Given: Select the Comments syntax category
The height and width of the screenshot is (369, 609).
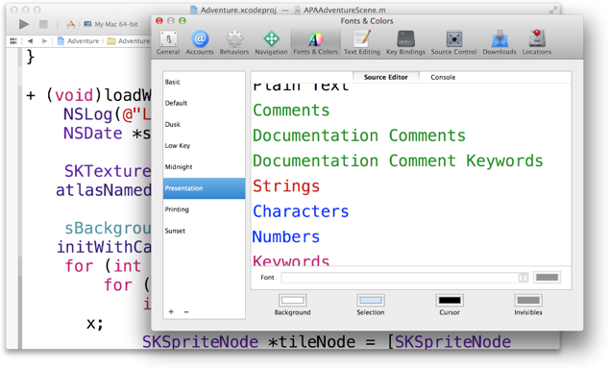Looking at the screenshot, I should tap(291, 111).
